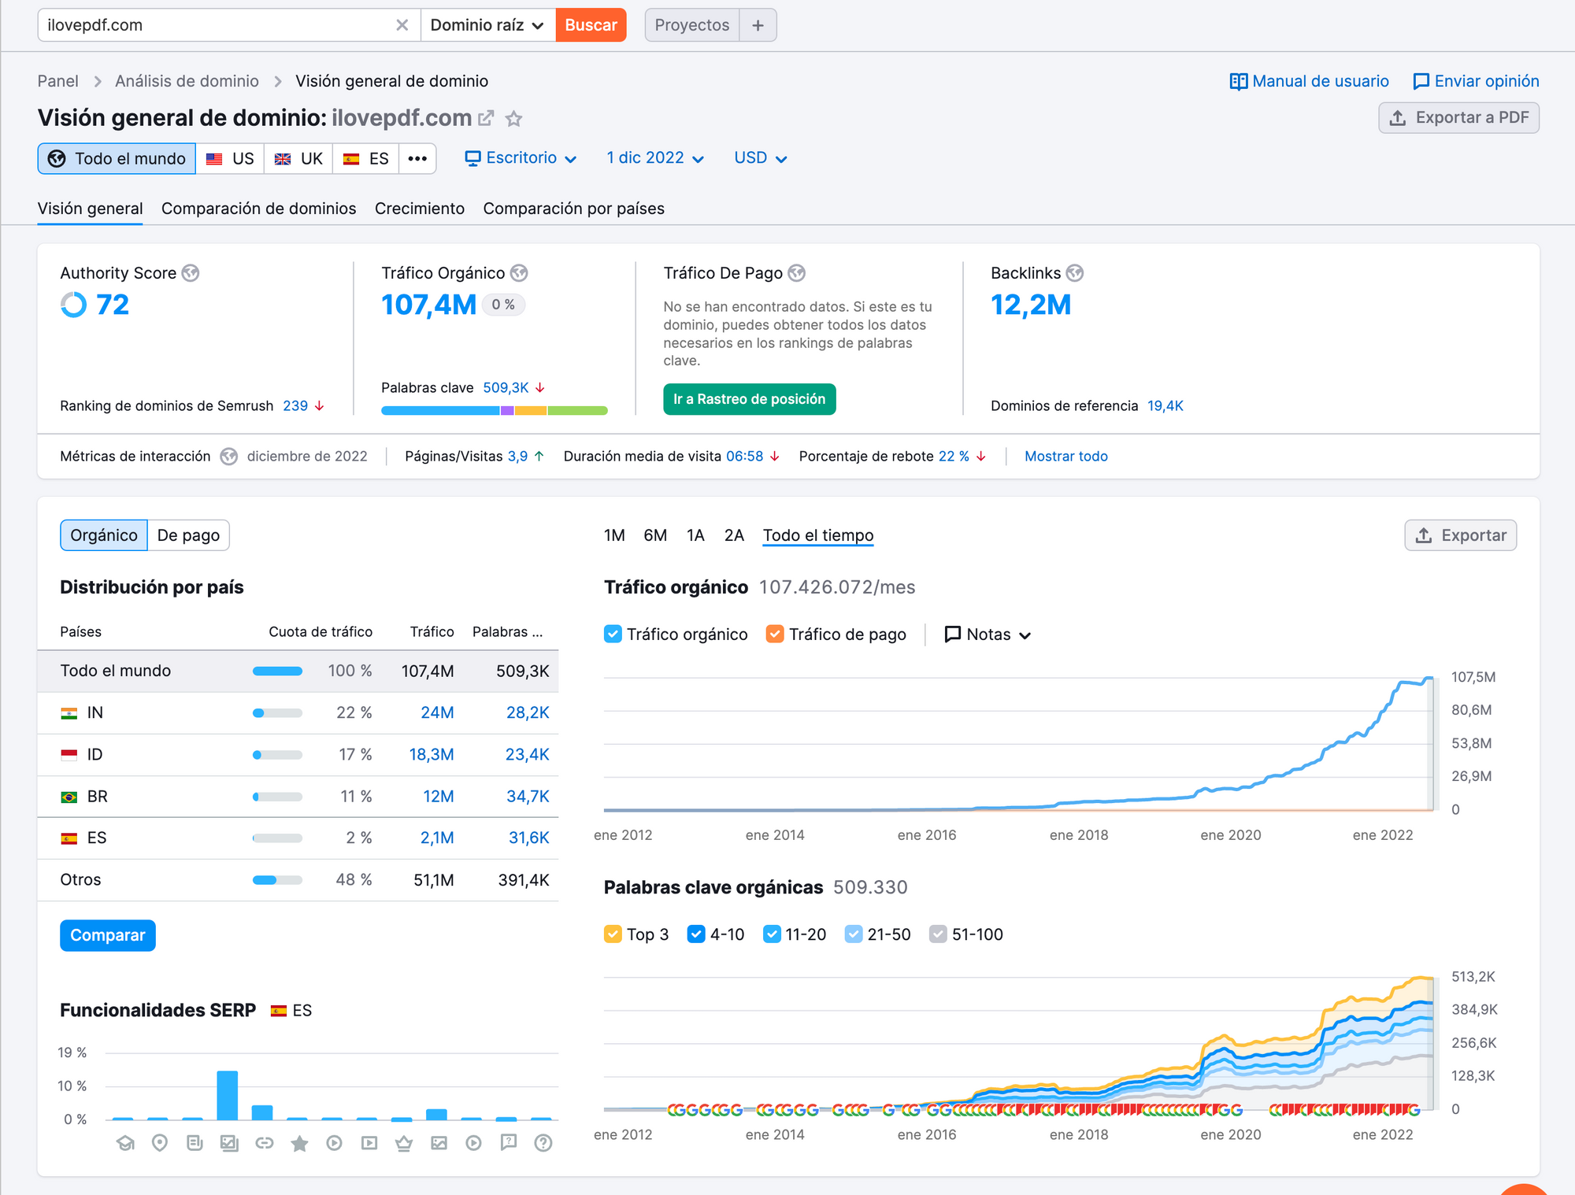Click the crown SERP feature icon
Viewport: 1575px width, 1195px height.
[404, 1143]
